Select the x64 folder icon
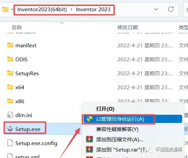 pos(10,87)
